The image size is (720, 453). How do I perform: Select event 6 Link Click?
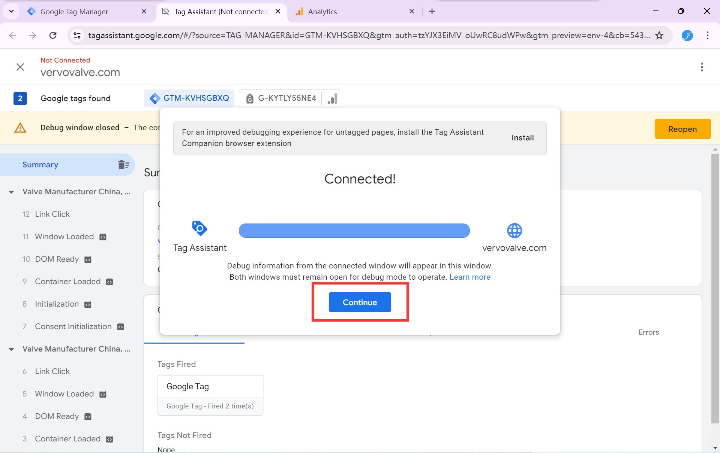point(52,371)
